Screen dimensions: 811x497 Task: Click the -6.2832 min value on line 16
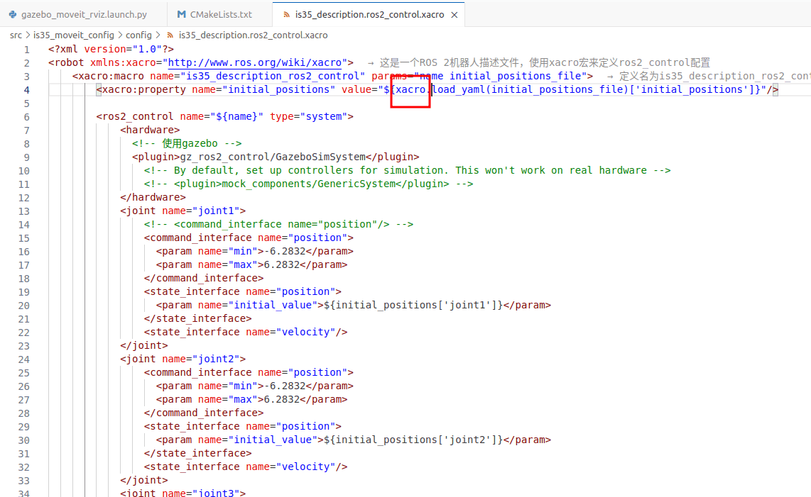coord(284,251)
